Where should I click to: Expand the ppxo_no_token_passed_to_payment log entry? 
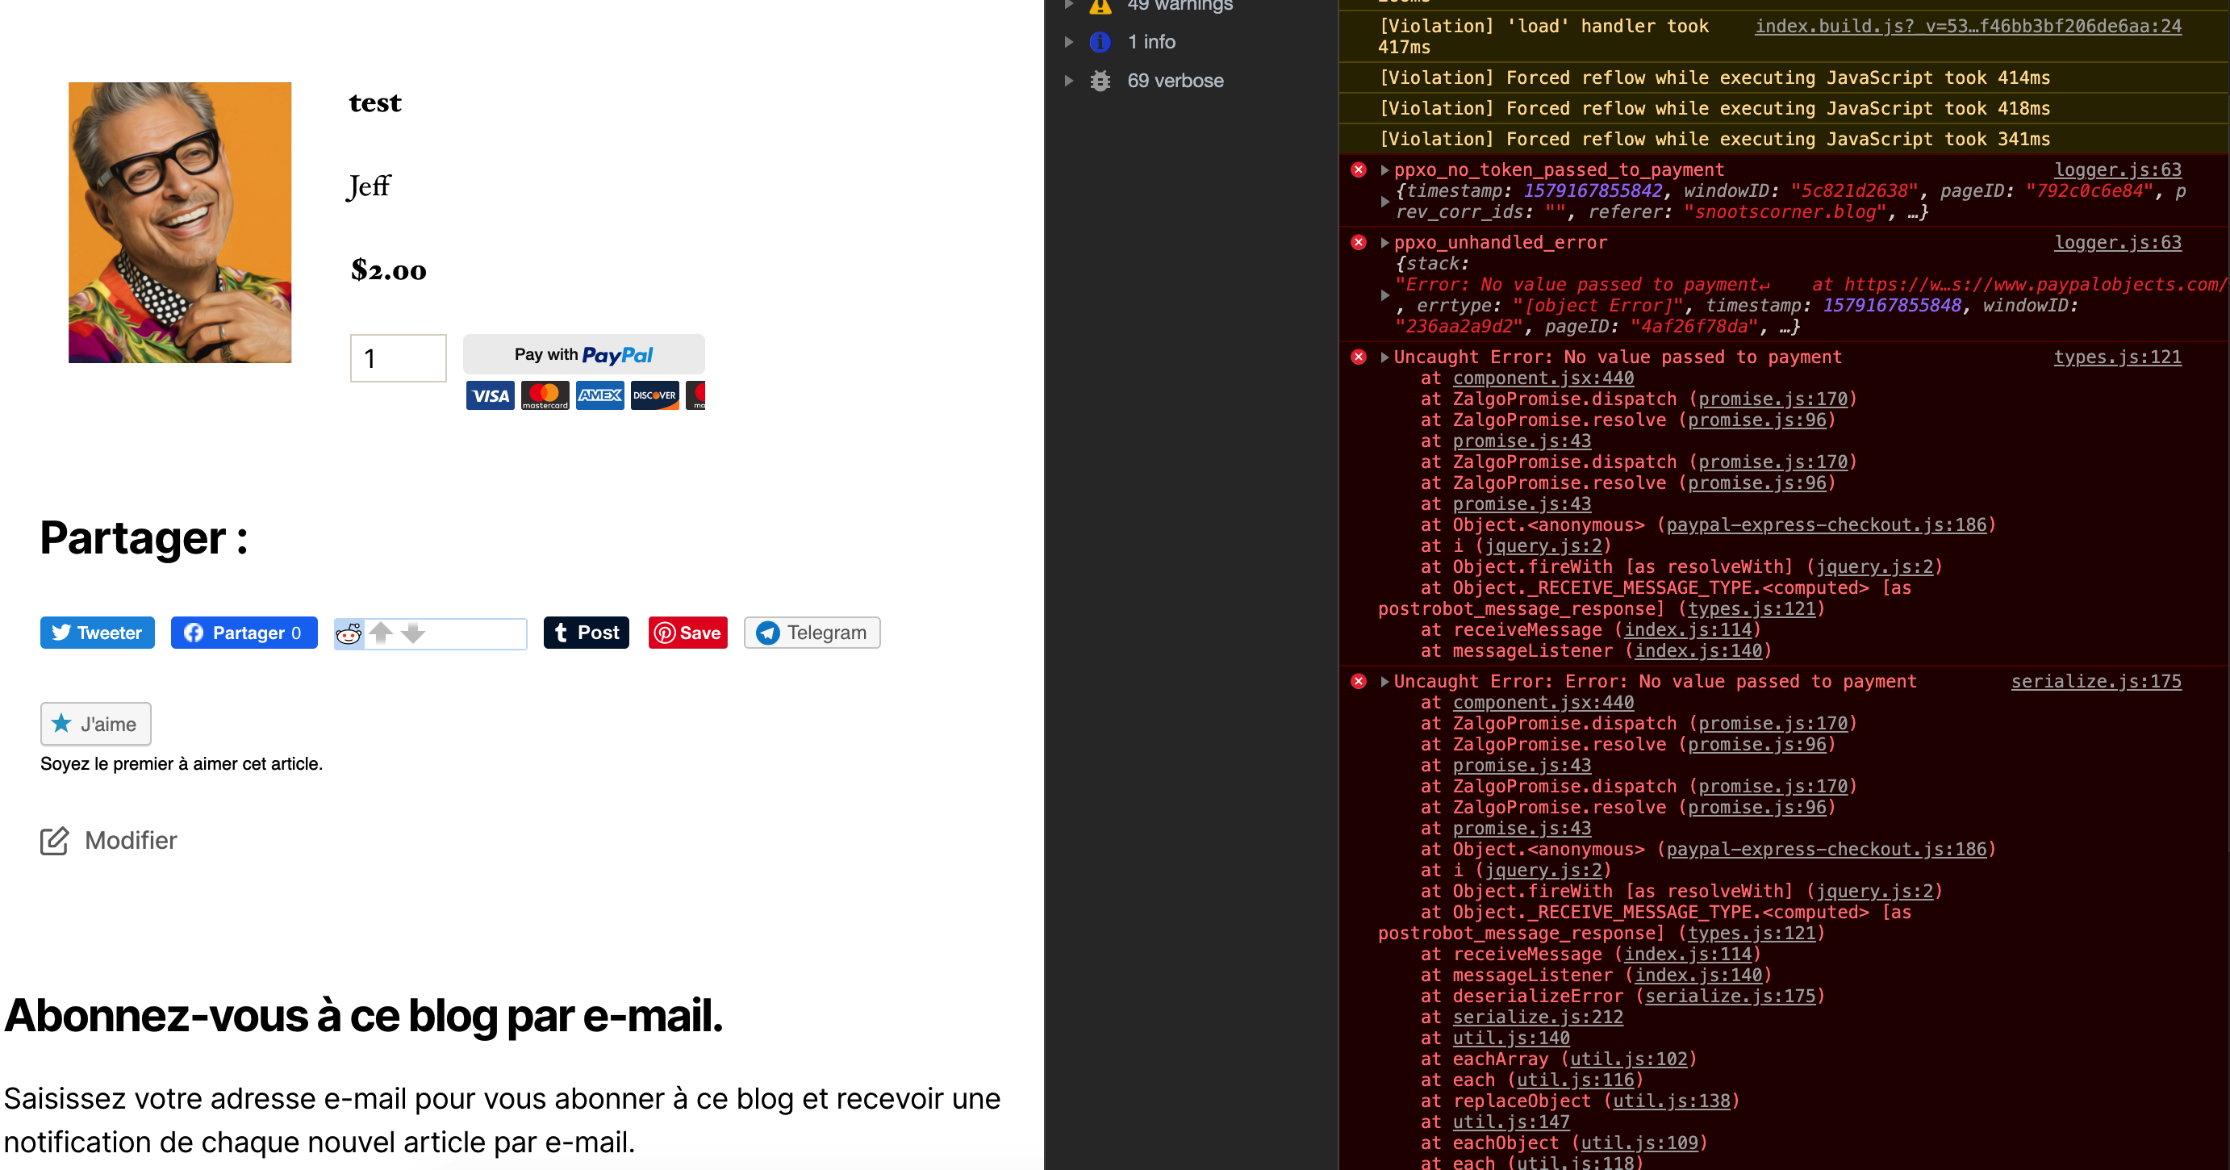[x=1385, y=170]
